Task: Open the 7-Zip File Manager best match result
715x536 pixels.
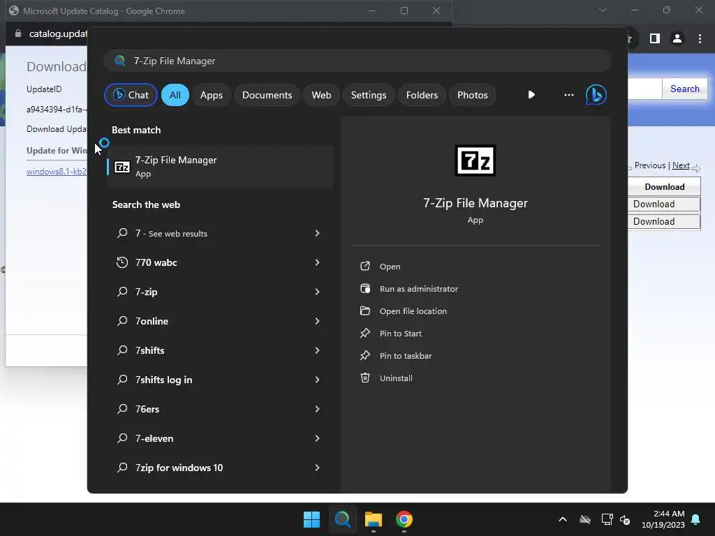Action: 220,166
